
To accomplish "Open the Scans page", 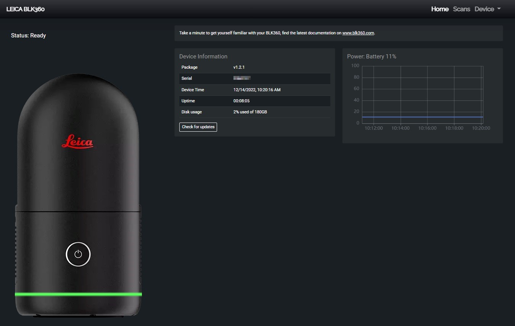I will 462,9.
